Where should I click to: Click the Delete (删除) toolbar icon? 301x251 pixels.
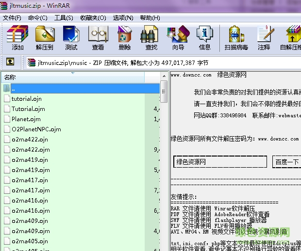pyautogui.click(x=125, y=38)
